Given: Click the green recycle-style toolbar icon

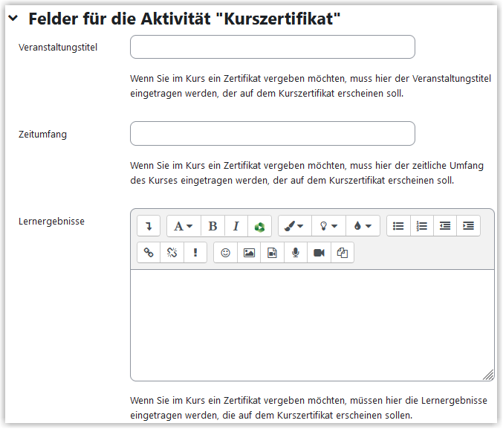Looking at the screenshot, I should 259,226.
